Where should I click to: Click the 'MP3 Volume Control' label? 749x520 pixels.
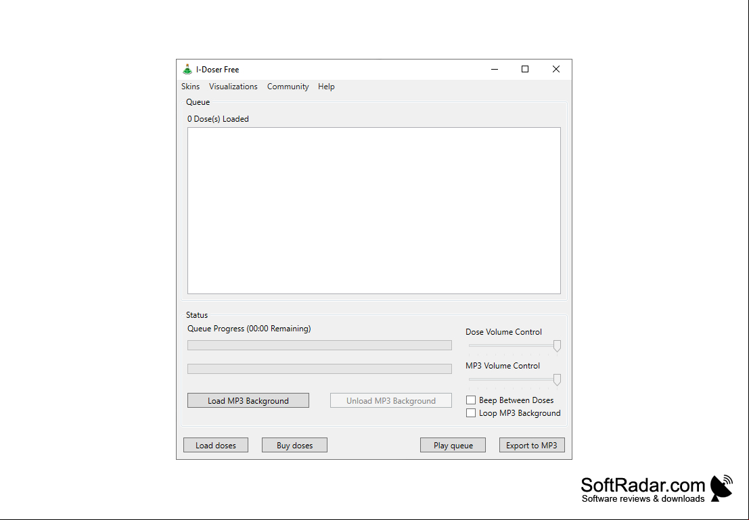click(x=503, y=366)
